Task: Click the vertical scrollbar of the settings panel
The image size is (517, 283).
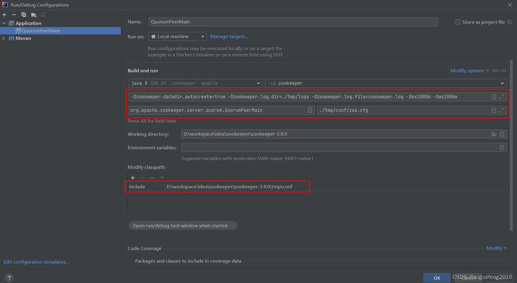Action: coord(511,146)
